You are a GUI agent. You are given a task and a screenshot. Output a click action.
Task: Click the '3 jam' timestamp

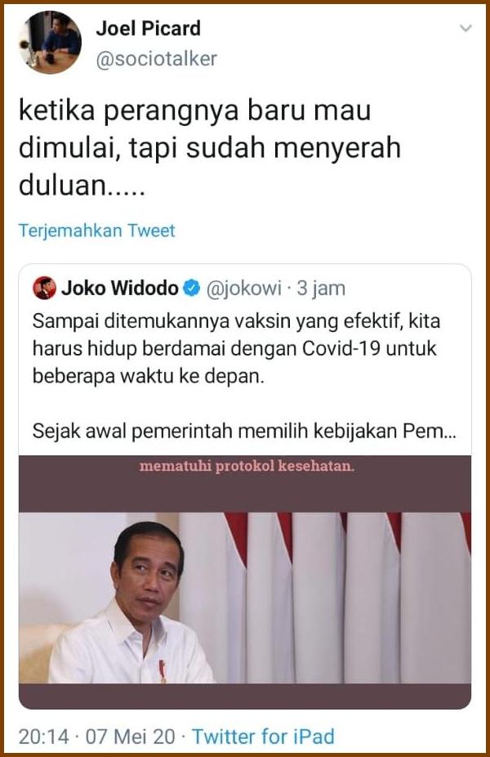point(321,289)
